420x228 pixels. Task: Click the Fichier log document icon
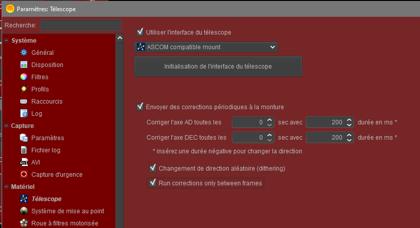click(x=24, y=150)
